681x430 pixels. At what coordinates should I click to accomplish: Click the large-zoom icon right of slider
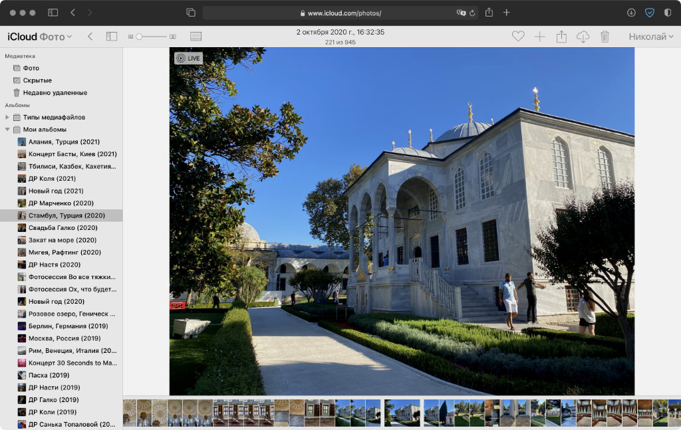point(173,37)
